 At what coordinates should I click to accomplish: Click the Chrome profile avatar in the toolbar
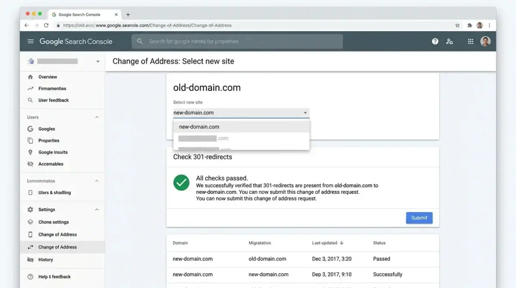[x=480, y=25]
